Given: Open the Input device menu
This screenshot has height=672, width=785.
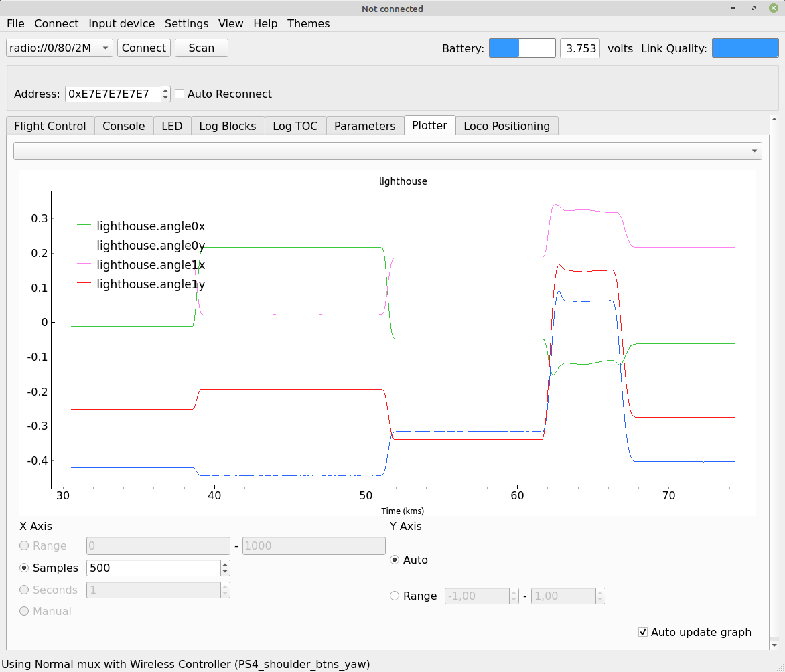Looking at the screenshot, I should pos(121,23).
